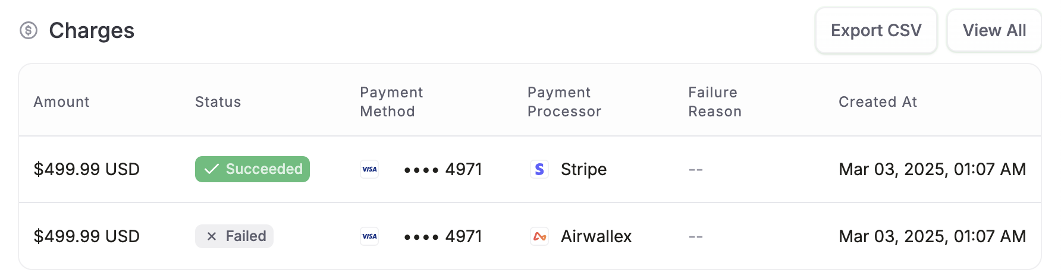Click the Airwallex logo icon
Screen dimensions: 1061x279
(x=539, y=236)
